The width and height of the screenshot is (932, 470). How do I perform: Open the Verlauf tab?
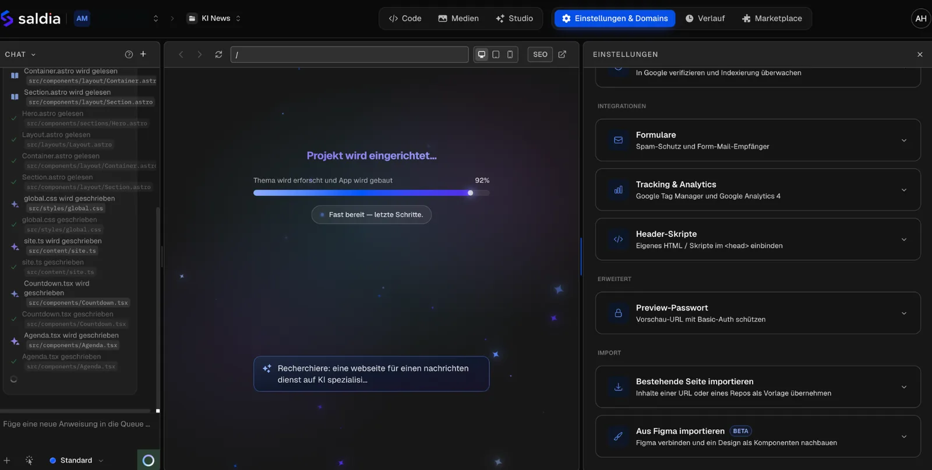click(x=705, y=18)
